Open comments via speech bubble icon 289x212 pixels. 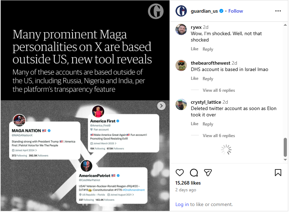pyautogui.click(x=194, y=172)
